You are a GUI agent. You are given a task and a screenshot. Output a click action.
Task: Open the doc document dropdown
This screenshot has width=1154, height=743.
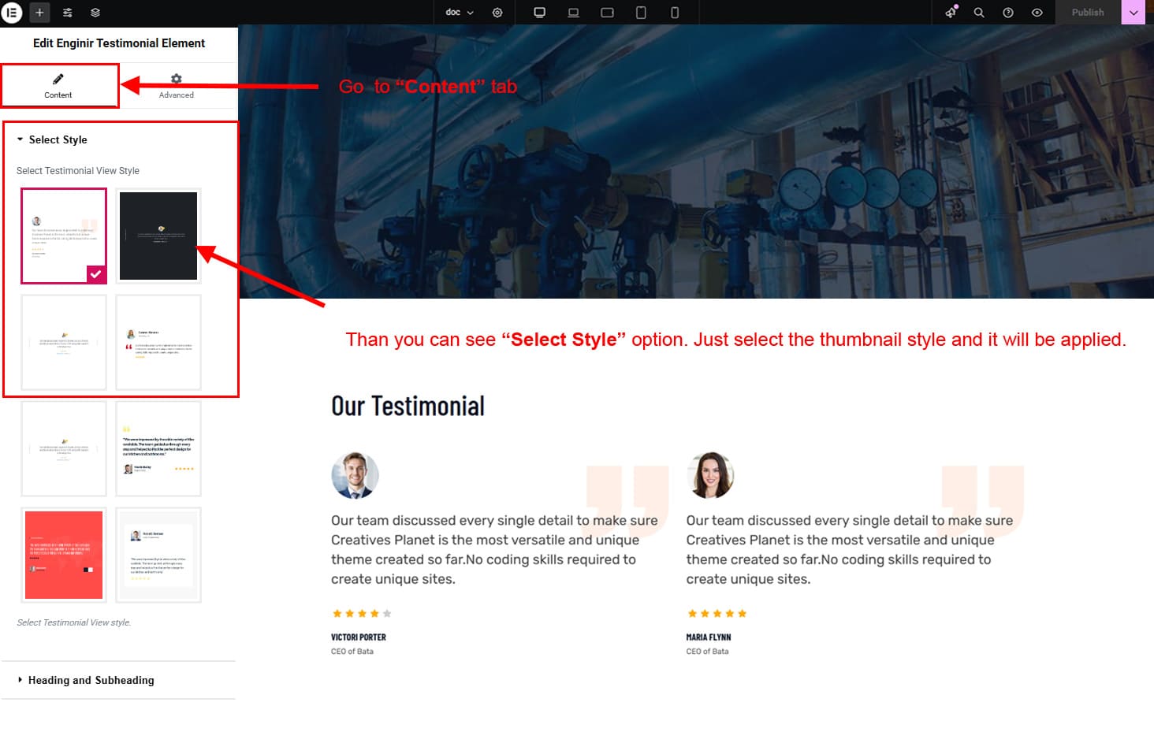click(x=460, y=13)
